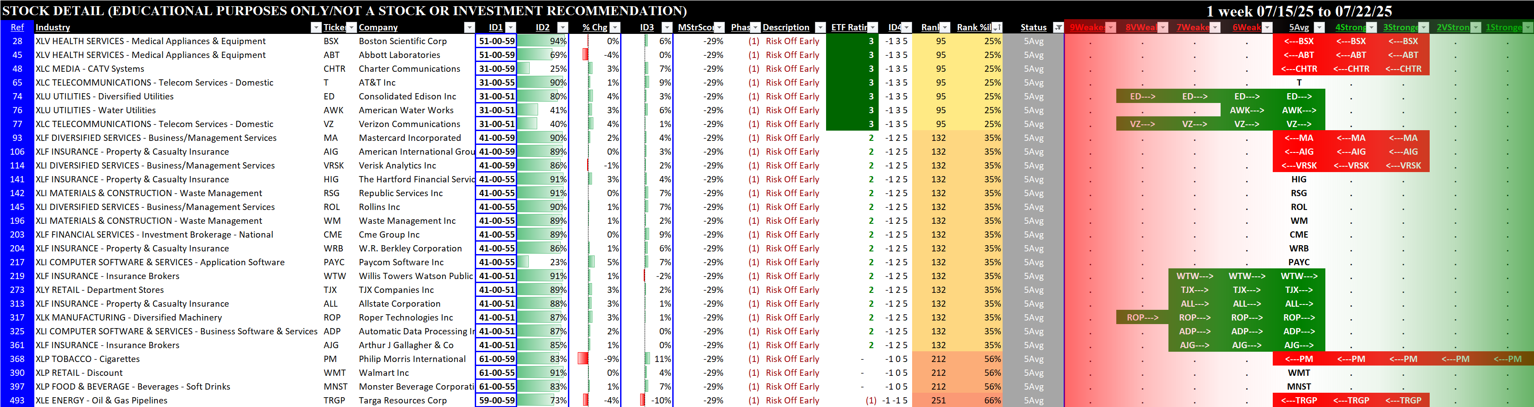
Task: Click the -10% ID3 cell for TRGP
Action: point(647,400)
